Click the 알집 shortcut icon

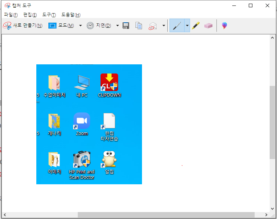109,159
